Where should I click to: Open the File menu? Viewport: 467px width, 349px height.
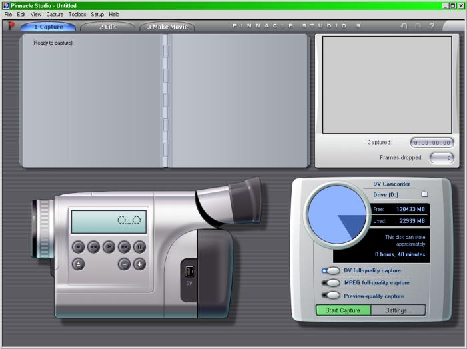click(8, 14)
